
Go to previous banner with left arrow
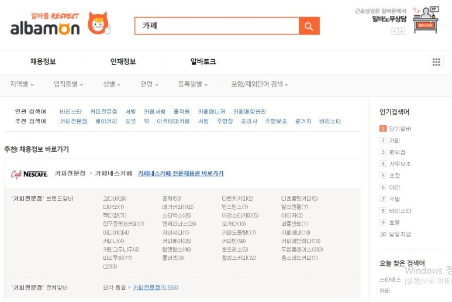(x=395, y=31)
